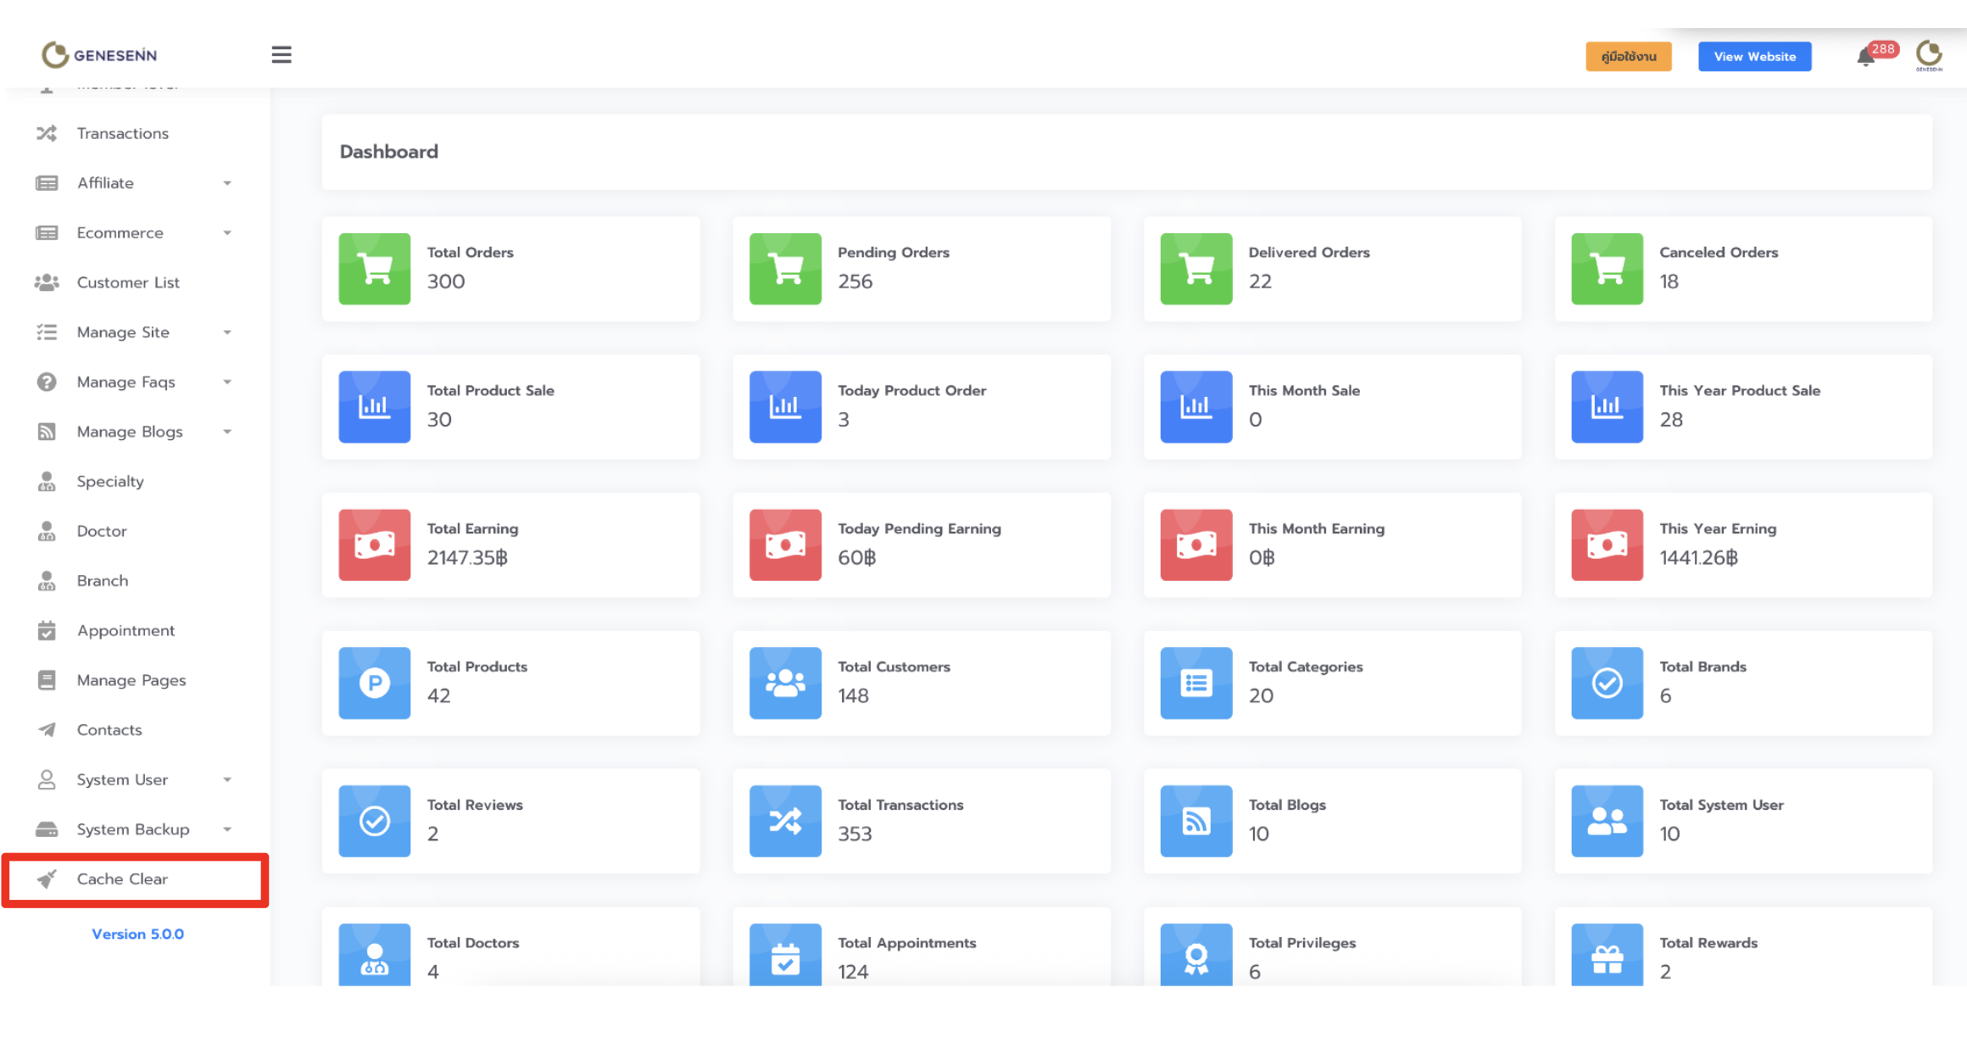This screenshot has height=1038, width=1967.
Task: Click the Total Rewards gift icon
Action: (x=1607, y=958)
